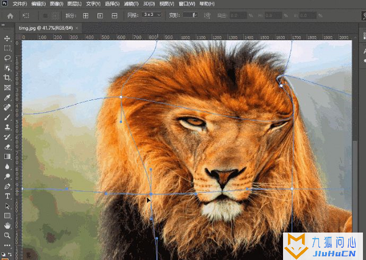Click the warp grid point near lion's ear
Viewport: 366px width, 260px height.
point(281,85)
